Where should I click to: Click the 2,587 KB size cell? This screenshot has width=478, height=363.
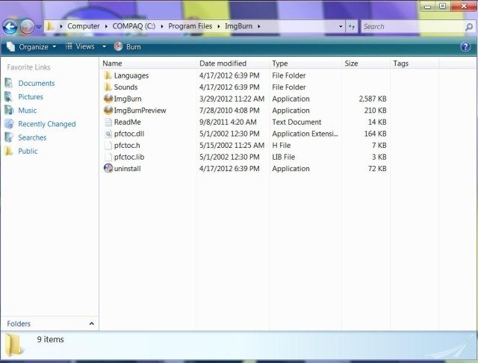click(373, 99)
